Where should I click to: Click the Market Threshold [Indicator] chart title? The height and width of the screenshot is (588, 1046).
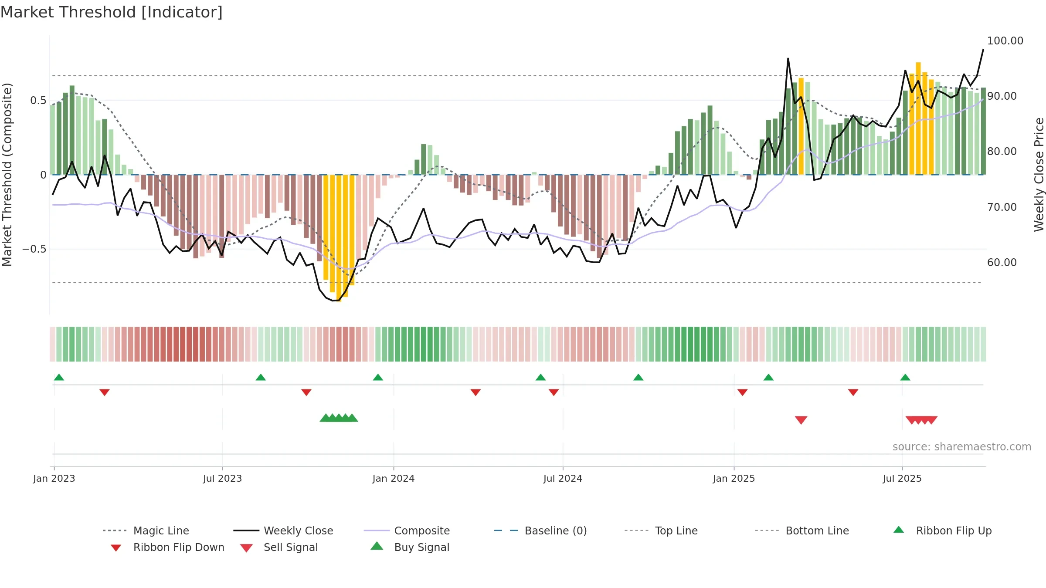pyautogui.click(x=112, y=12)
